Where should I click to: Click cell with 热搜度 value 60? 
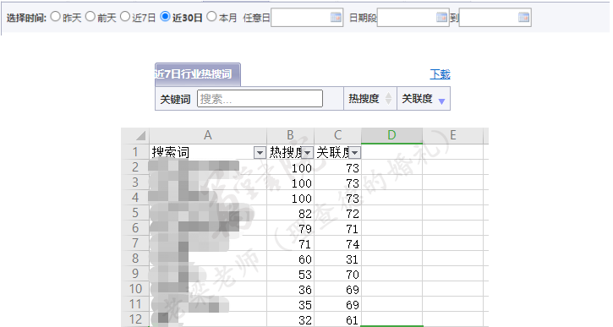291,259
